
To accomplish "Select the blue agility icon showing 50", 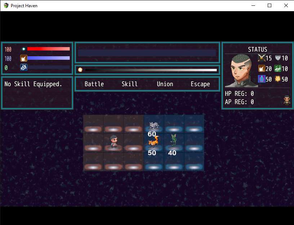I will click(262, 79).
